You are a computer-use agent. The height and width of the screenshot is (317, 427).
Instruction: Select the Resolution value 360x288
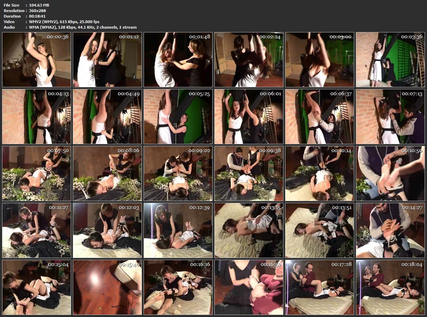pos(38,11)
